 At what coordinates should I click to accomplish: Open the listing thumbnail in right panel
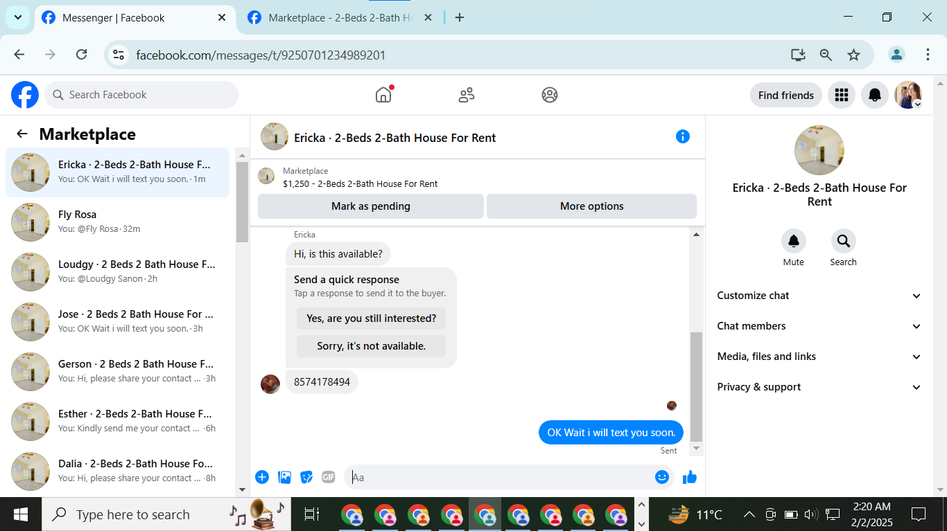click(819, 150)
